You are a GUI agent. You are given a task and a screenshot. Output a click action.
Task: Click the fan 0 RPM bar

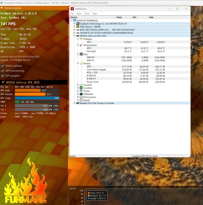37,106
